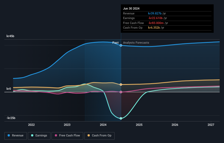This screenshot has width=224, height=143.
Task: Click the Revenue row label in tooltip
Action: coord(129,13)
